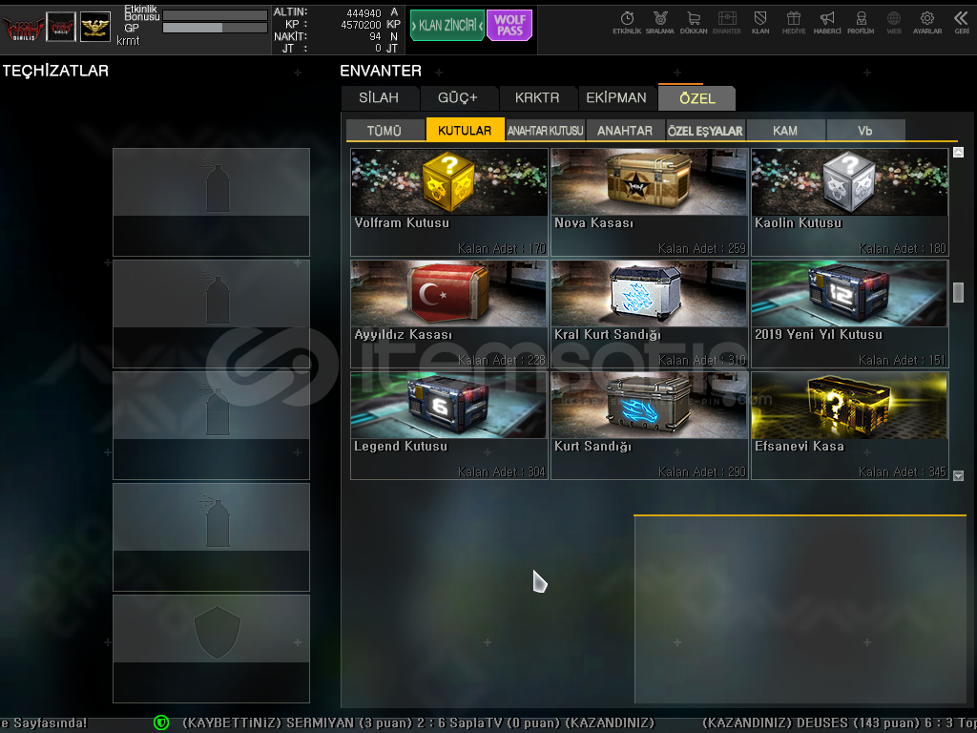The width and height of the screenshot is (977, 733).
Task: Switch to the SİLAH tab
Action: point(381,97)
